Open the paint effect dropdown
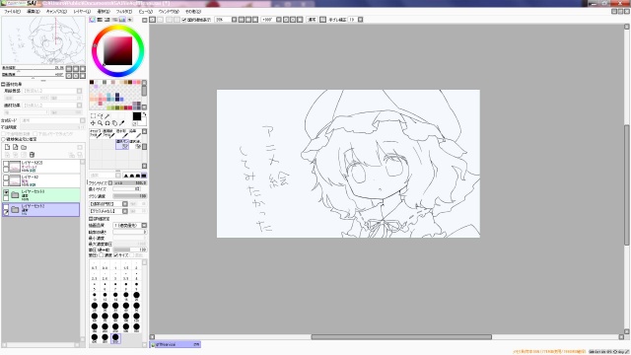Image resolution: width=631 pixels, height=355 pixels. pos(79,106)
